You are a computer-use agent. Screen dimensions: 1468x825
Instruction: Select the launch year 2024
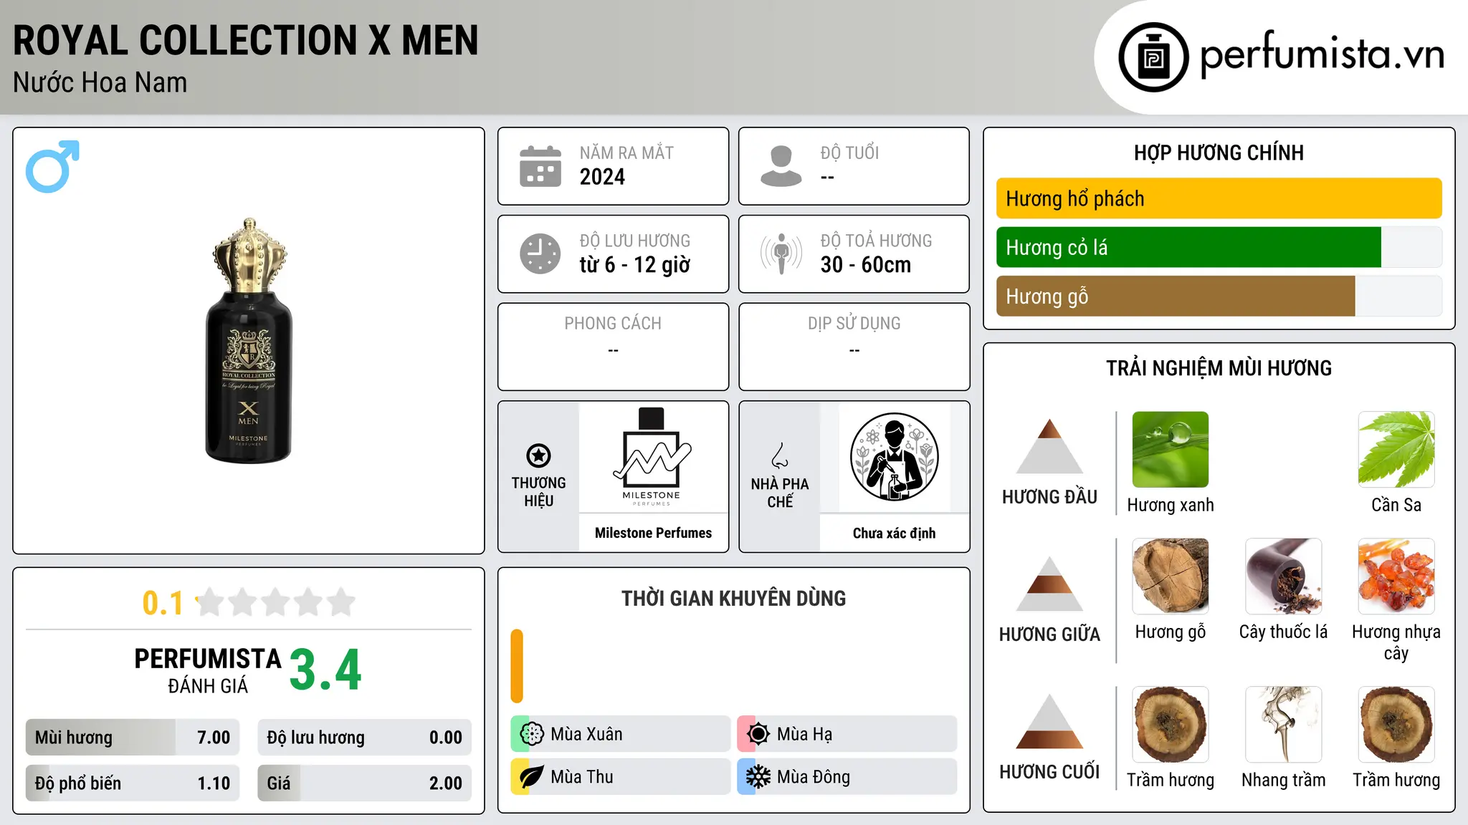tap(602, 177)
